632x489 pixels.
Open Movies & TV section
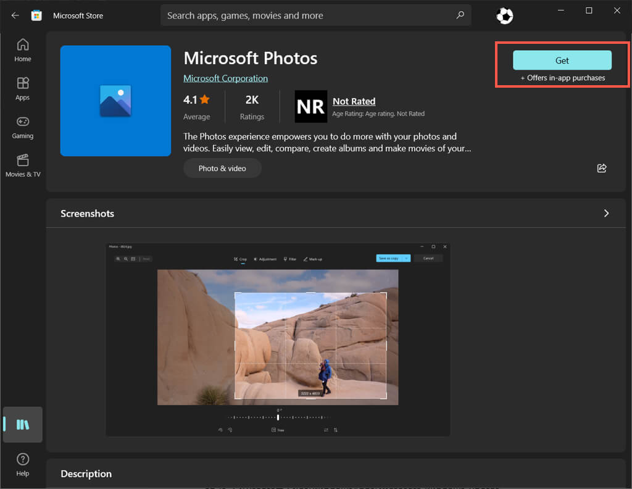(23, 165)
